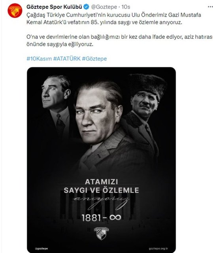Click the blue verified badge icon
Viewport: 213px width, 253px height.
tap(87, 7)
